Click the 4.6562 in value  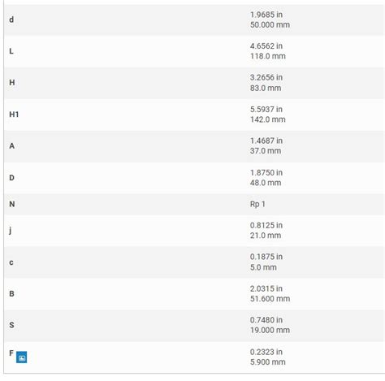tap(266, 46)
